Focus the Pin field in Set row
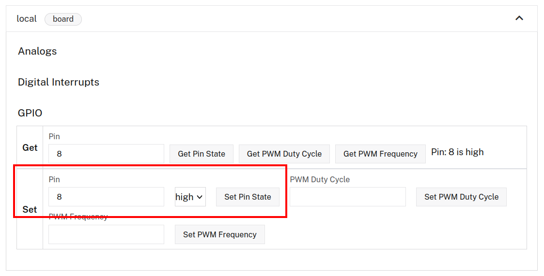The width and height of the screenshot is (544, 276). 106,197
